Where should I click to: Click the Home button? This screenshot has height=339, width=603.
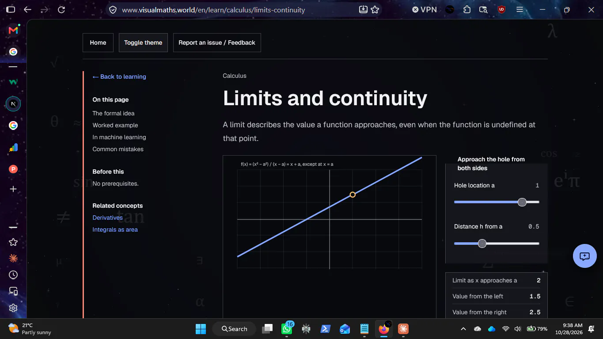98,43
